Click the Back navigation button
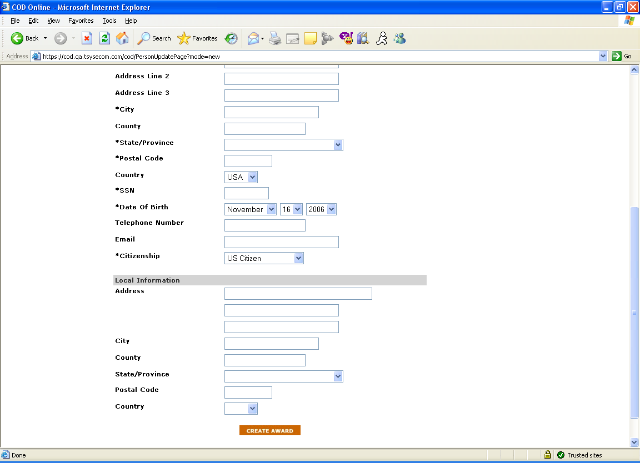 pos(25,38)
